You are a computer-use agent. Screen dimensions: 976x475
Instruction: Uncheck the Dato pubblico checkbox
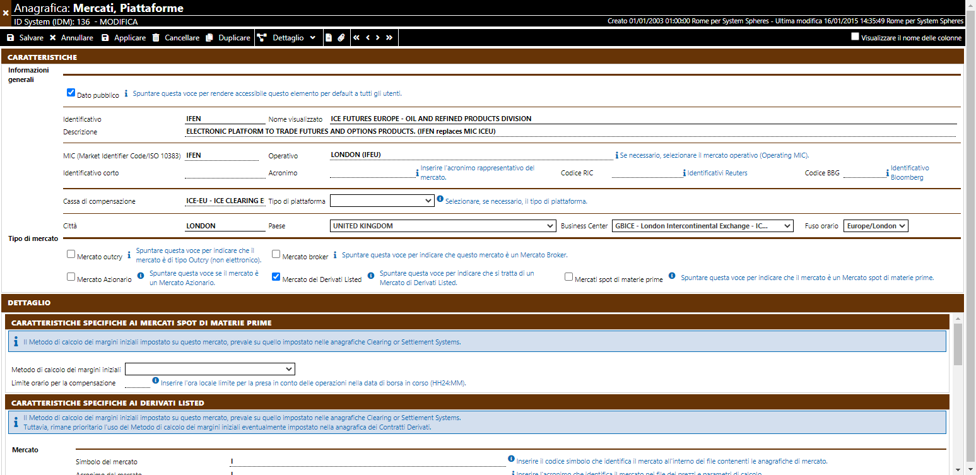coord(71,93)
